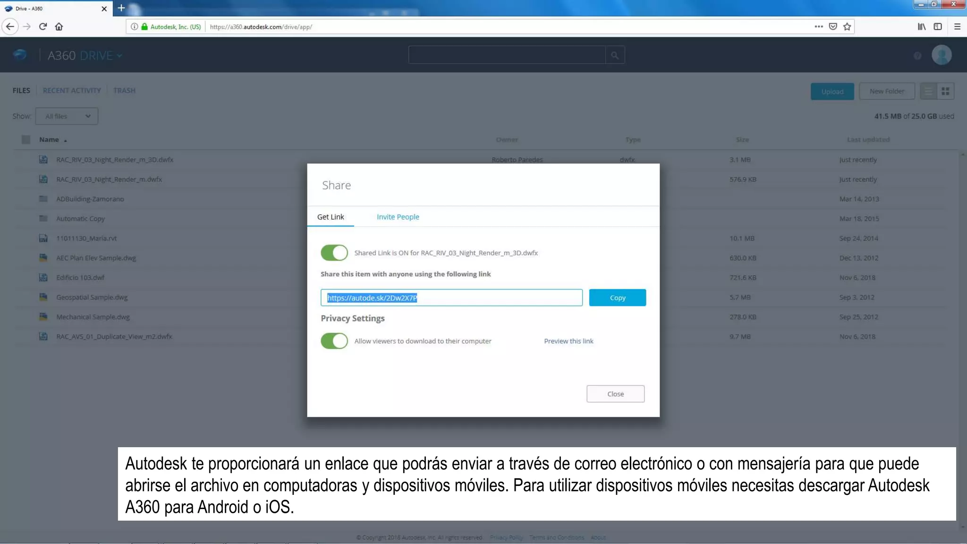Go to the browser Home icon
Viewport: 967px width, 544px height.
click(59, 26)
